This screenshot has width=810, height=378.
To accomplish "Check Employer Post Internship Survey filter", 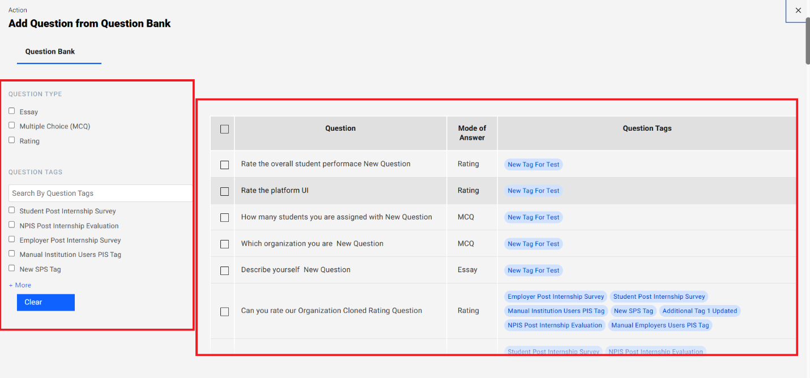I will coord(12,239).
